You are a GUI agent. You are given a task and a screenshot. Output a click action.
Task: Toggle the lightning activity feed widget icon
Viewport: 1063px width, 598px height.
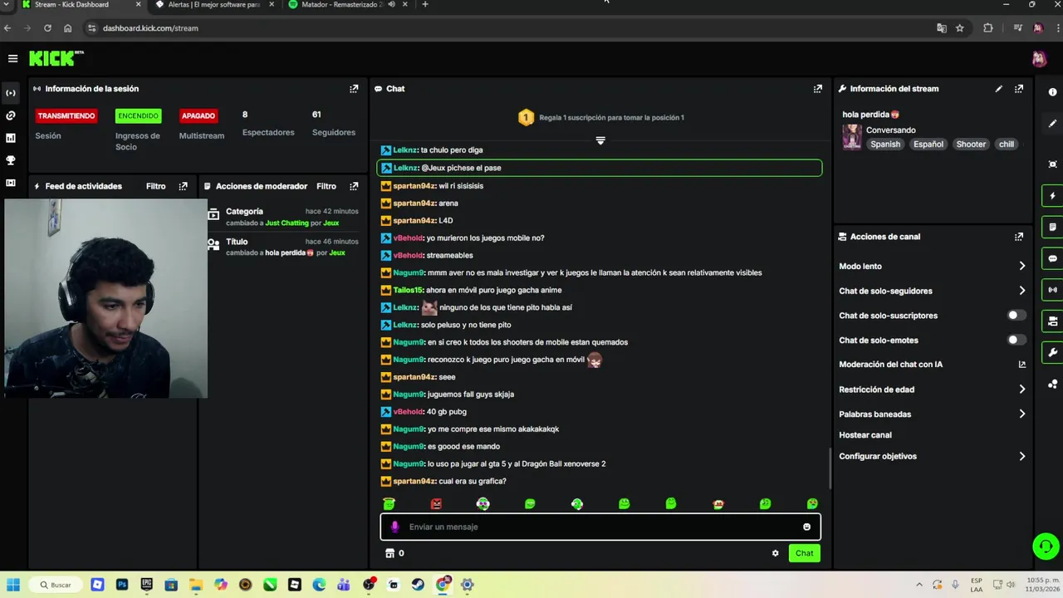[x=1053, y=196]
